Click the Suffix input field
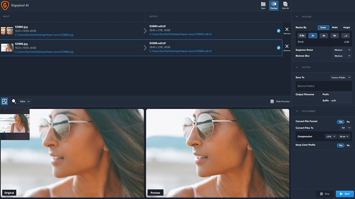The image size is (355, 199). click(341, 100)
